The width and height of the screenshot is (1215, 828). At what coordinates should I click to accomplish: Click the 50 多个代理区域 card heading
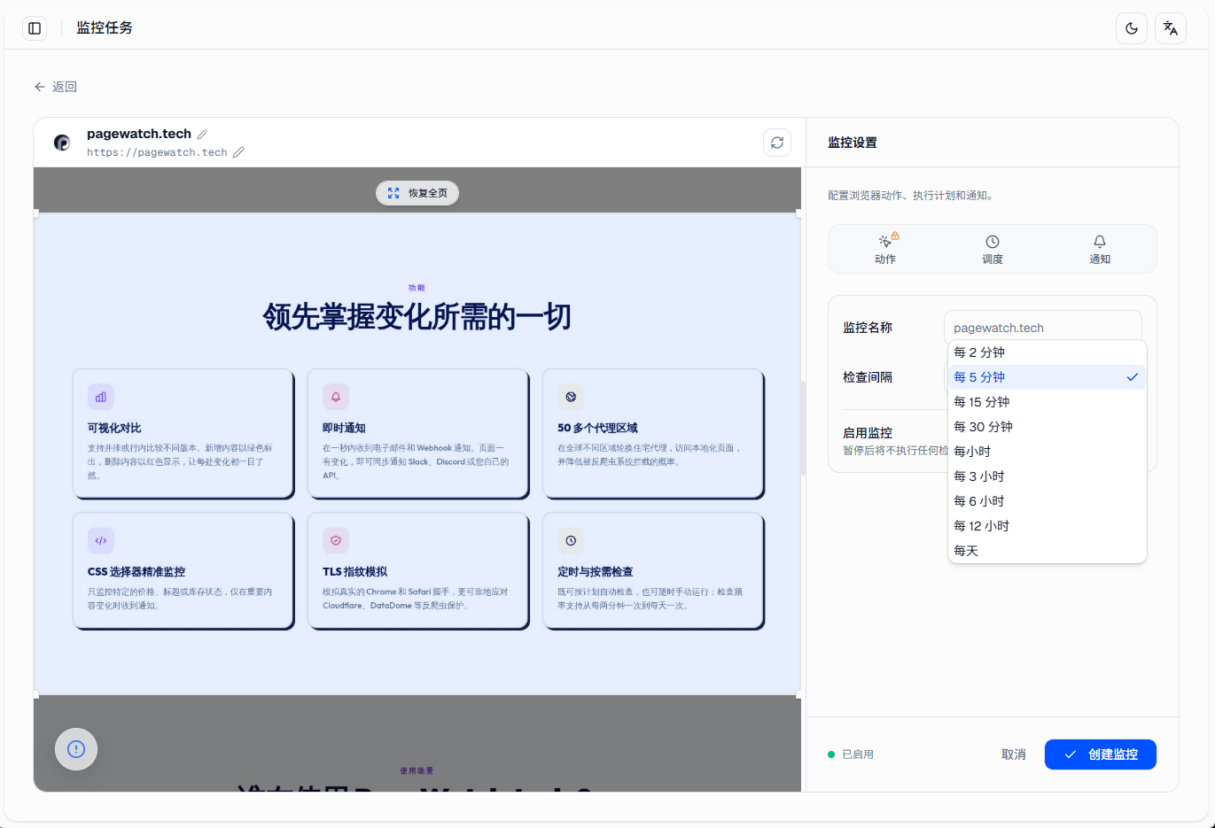click(x=597, y=428)
